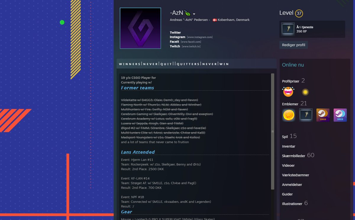Click the Event: KF-LAN #14 line
The image size is (355, 220).
(135, 178)
